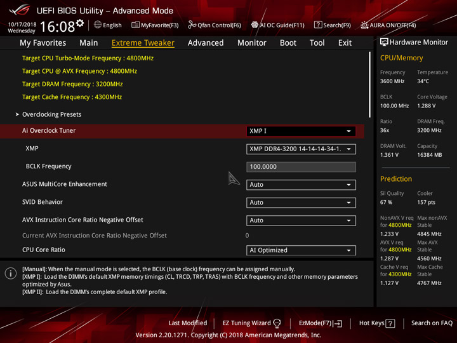This screenshot has height=343, width=457.
Task: Click the CPU/Memory section heading
Action: tap(401, 58)
